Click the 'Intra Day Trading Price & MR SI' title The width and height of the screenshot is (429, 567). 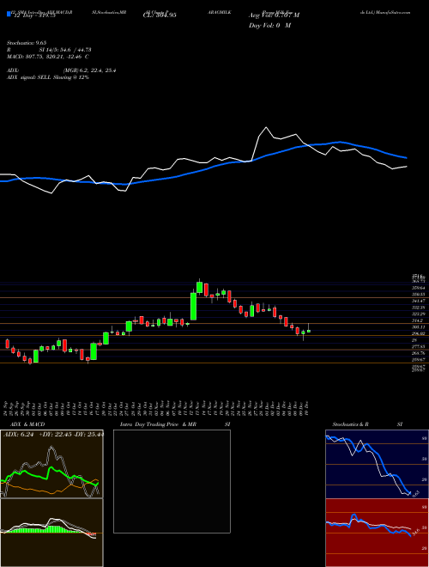[175, 424]
